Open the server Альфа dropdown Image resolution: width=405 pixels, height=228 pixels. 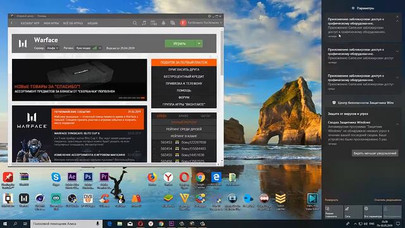point(53,48)
